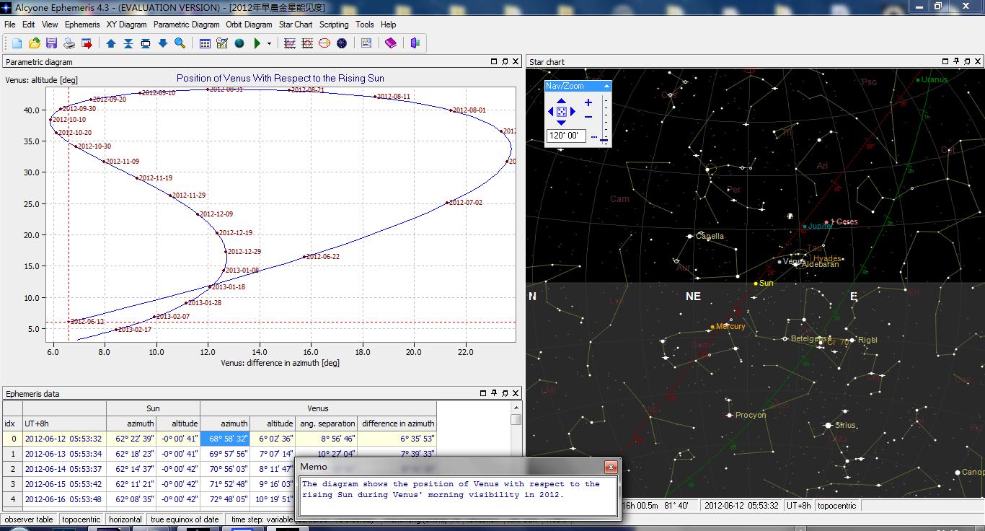
Task: Click the exit door toolbar icon
Action: pos(415,43)
